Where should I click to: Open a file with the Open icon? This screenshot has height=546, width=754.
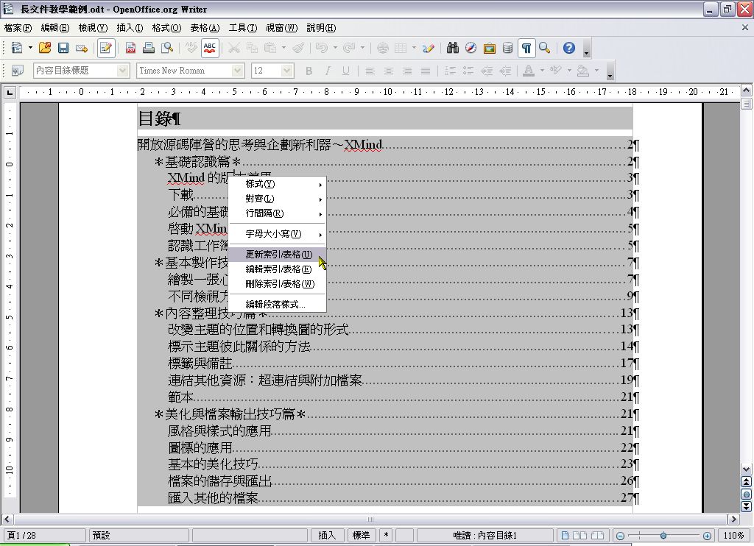tap(45, 48)
